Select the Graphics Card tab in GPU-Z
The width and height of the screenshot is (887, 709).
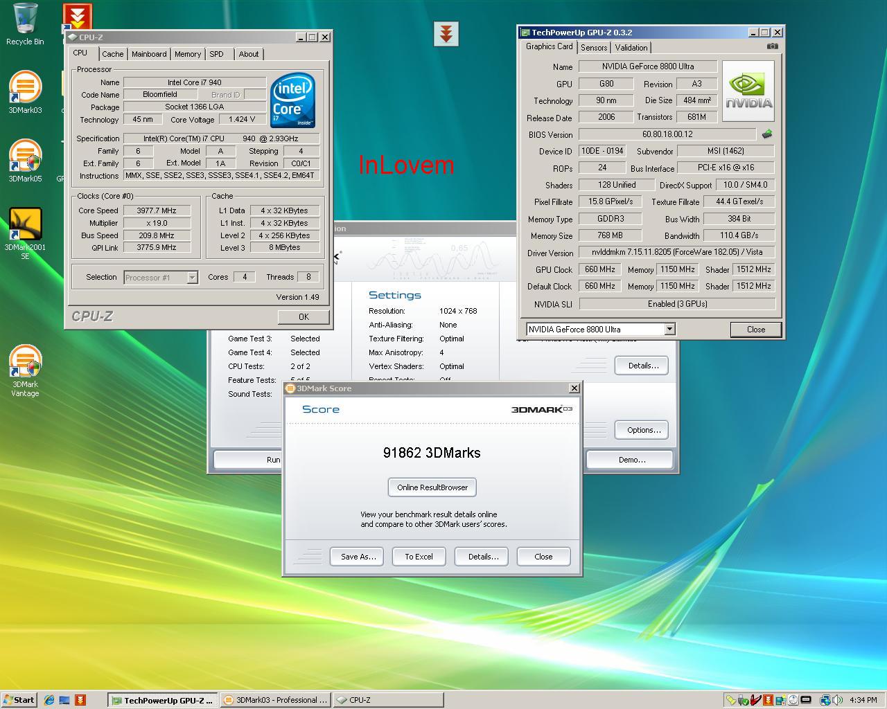pos(549,46)
